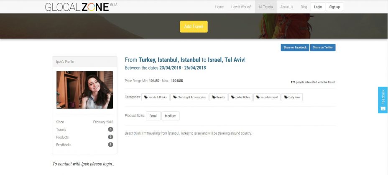Go to the Home menu item
The width and height of the screenshot is (388, 175).
(219, 7)
